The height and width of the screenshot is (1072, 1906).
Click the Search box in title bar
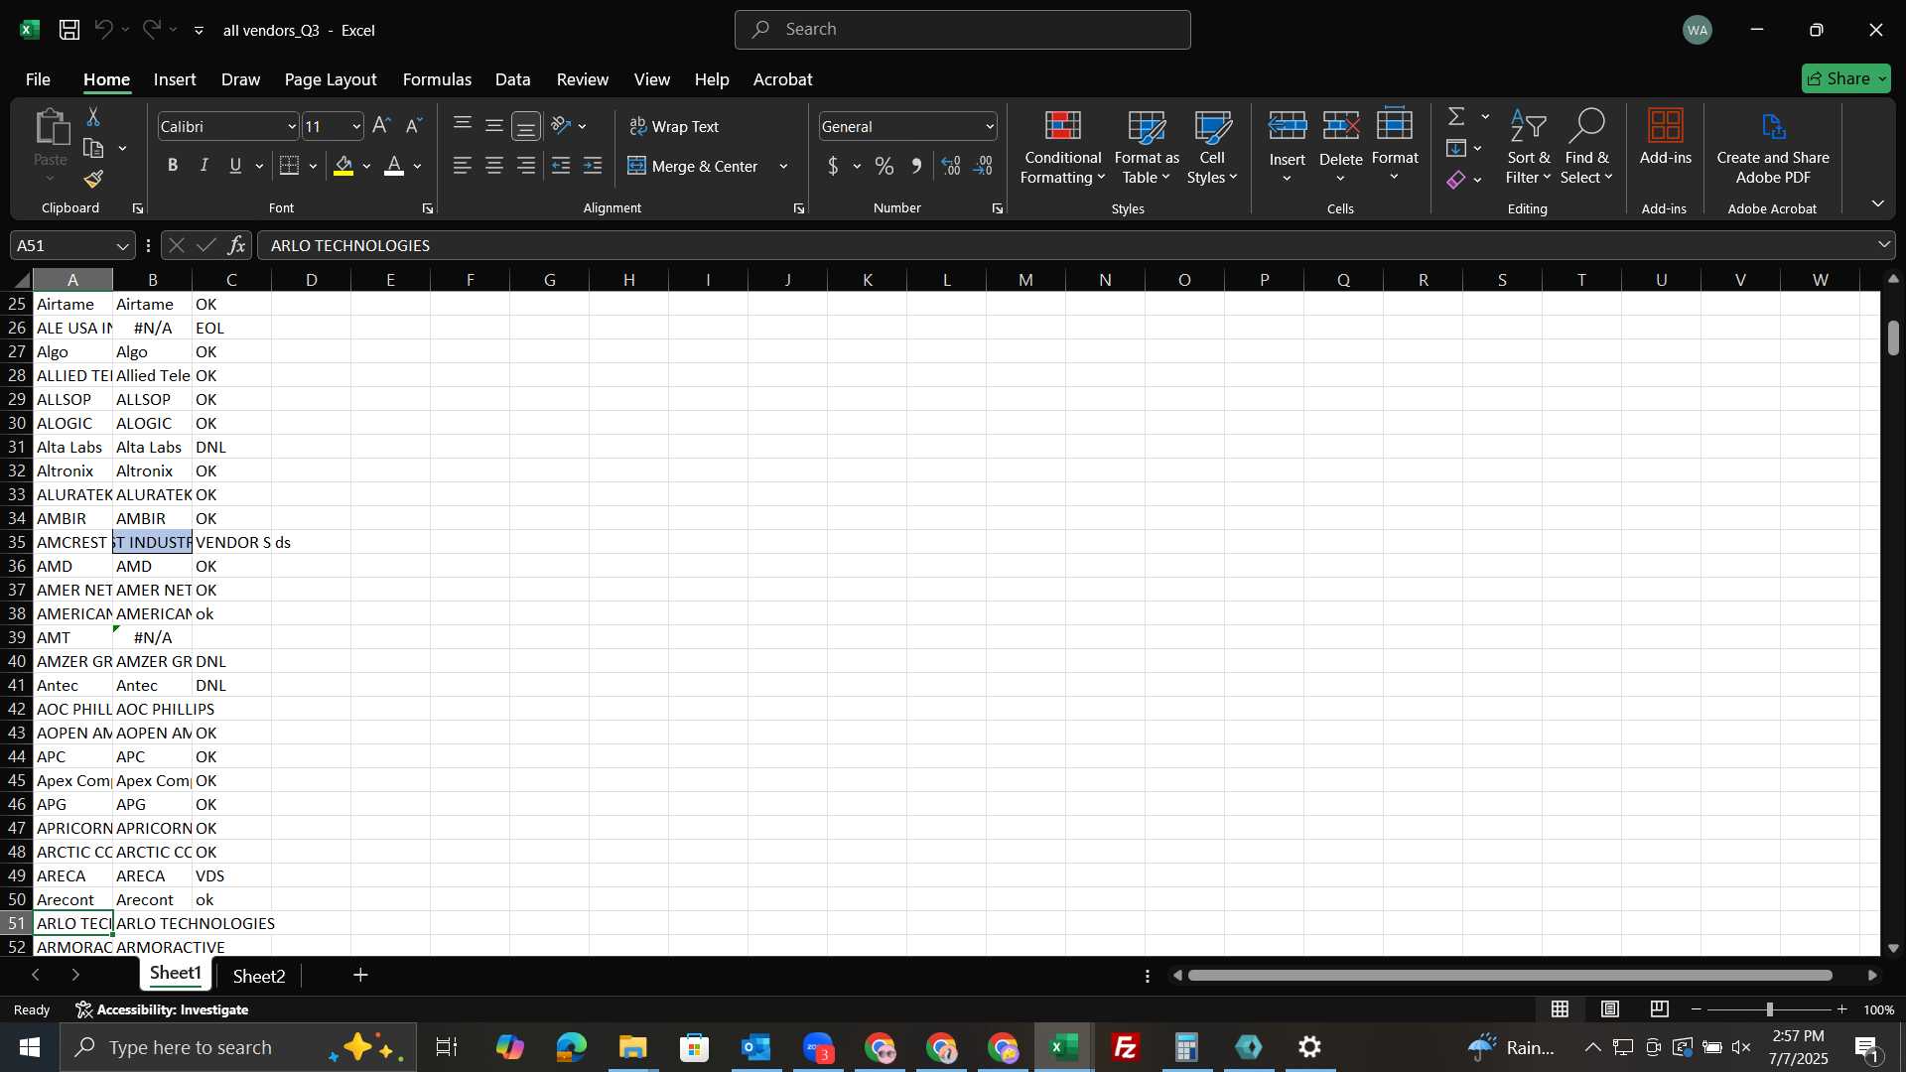click(x=962, y=30)
